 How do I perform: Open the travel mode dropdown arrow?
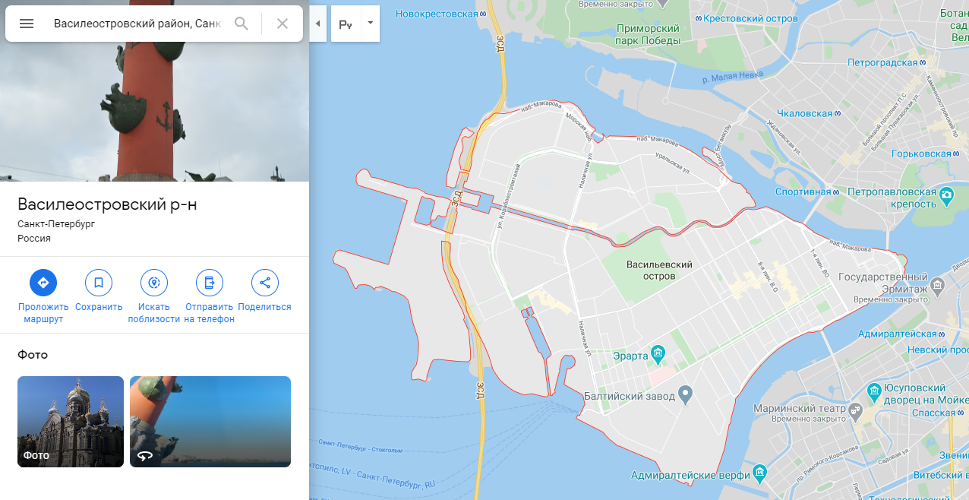pos(370,24)
